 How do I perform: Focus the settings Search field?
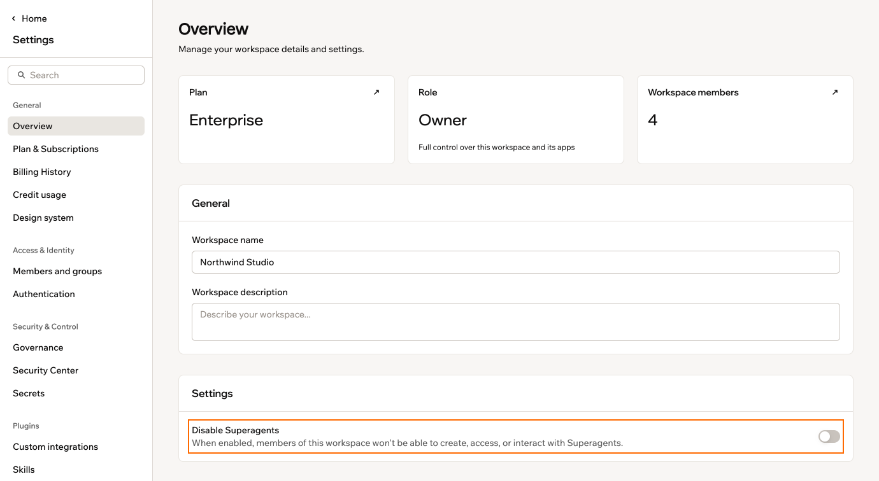pyautogui.click(x=76, y=75)
